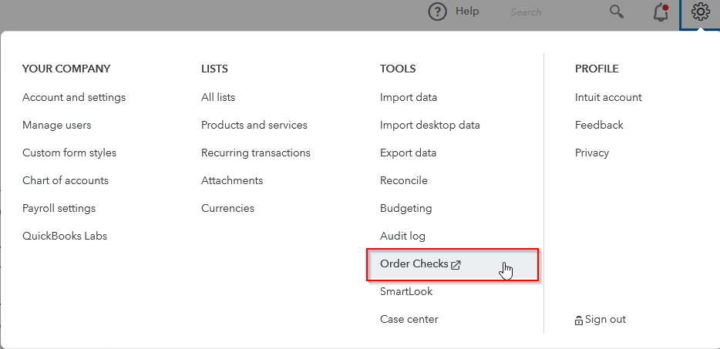Open the notifications bell icon

pyautogui.click(x=661, y=12)
